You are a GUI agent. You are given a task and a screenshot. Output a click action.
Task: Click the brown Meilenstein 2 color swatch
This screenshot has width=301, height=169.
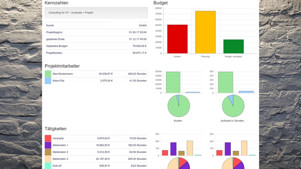click(x=48, y=152)
